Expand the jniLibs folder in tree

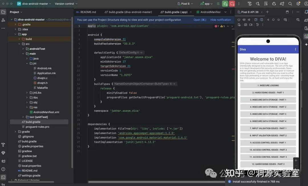pos(27,93)
